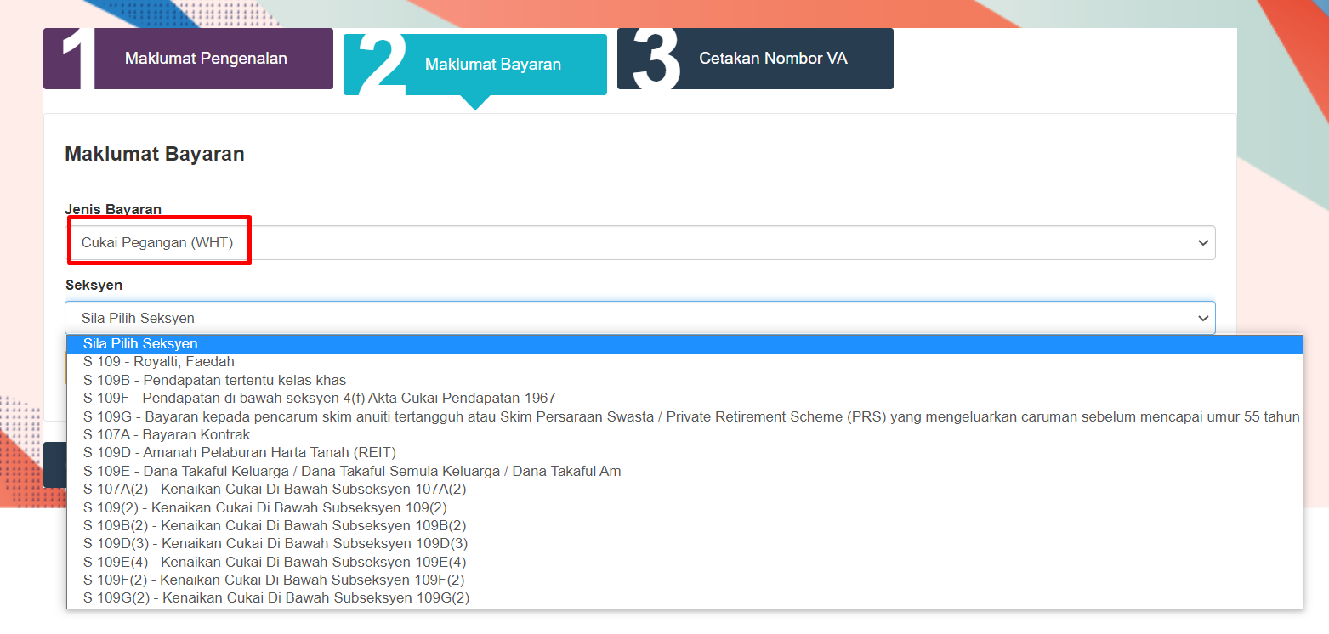Switch to the Maklumat Bayaran step tab

[492, 65]
